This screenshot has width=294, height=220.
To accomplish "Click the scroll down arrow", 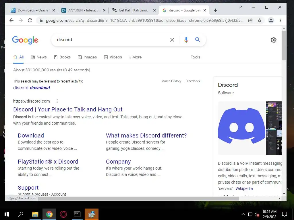I will pos(284,194).
